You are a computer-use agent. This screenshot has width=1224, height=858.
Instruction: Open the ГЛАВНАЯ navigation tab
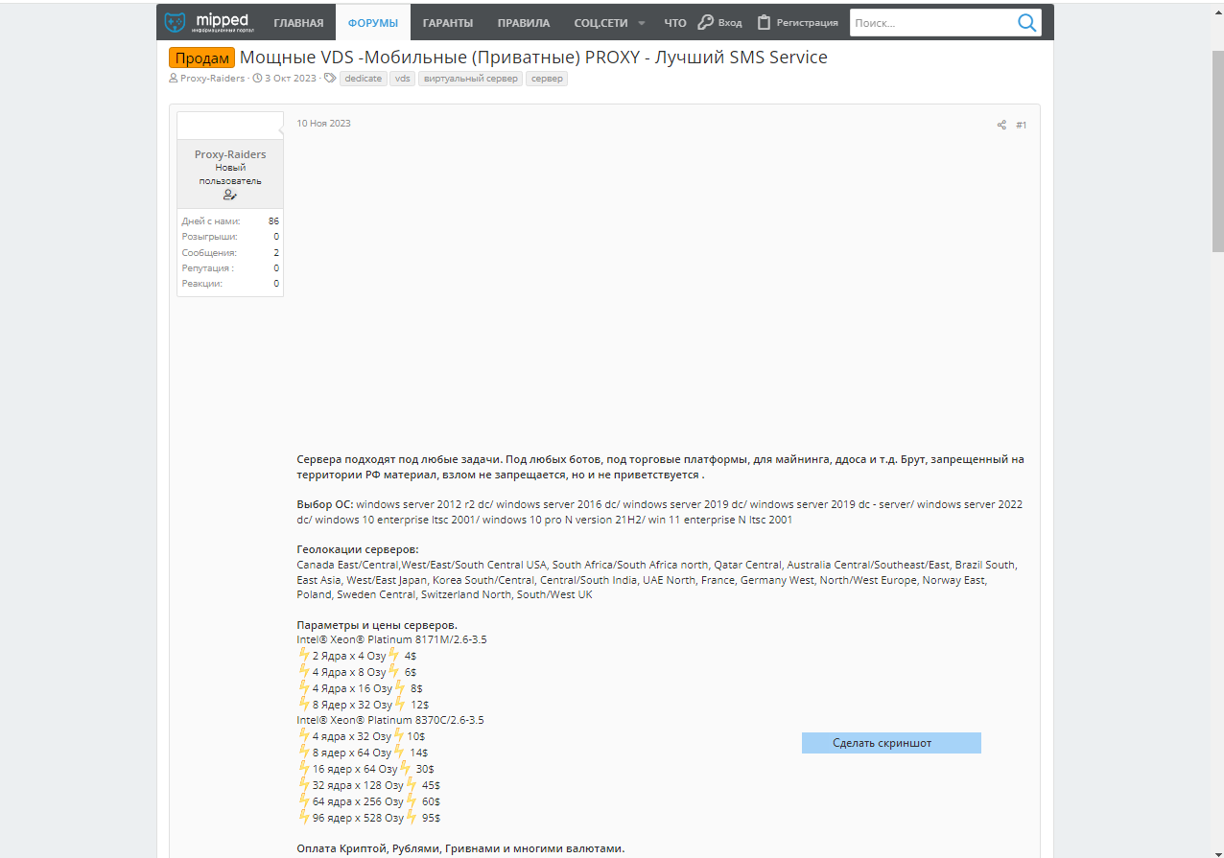[298, 23]
